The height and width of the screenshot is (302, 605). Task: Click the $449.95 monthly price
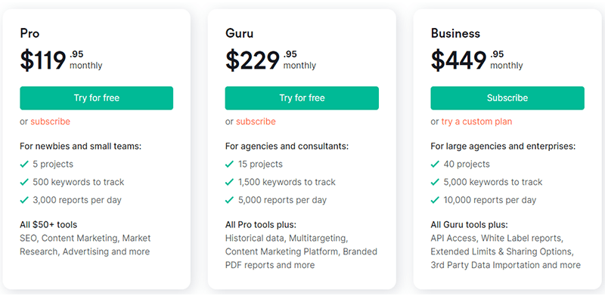pyautogui.click(x=477, y=60)
